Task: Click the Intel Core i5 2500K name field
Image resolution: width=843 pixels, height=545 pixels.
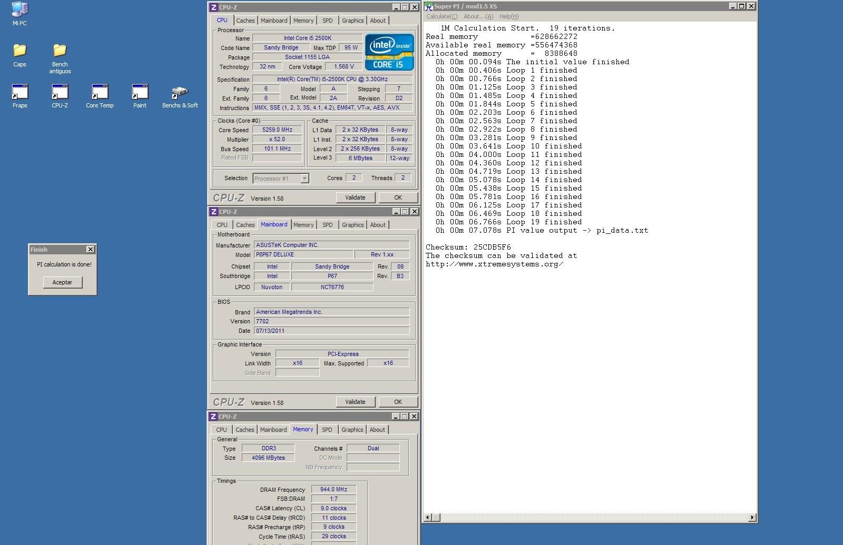Action: [307, 38]
